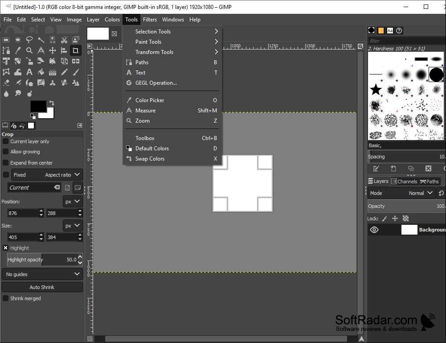This screenshot has height=343, width=446.
Task: Adjust the Highlight opacity slider
Action: [42, 259]
